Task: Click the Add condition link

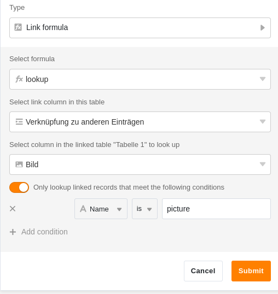Action: pyautogui.click(x=44, y=232)
